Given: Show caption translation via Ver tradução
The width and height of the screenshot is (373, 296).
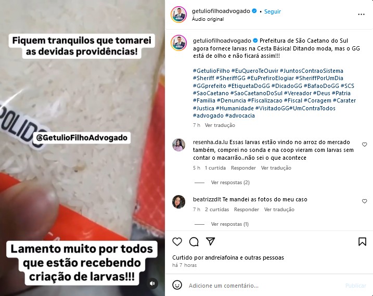Looking at the screenshot, I should click(x=220, y=125).
